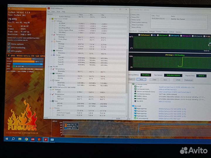Toggle Stress cache checkbox
Viewport: 211px width, 158px height.
tap(131, 20)
